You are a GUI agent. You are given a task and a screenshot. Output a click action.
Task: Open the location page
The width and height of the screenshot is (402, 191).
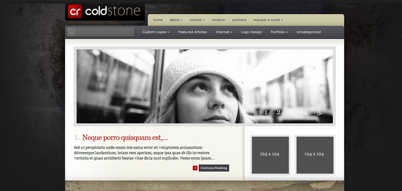pyautogui.click(x=218, y=20)
